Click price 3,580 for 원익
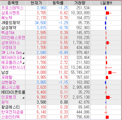Viewport: 122px width, 120px height. [41, 102]
